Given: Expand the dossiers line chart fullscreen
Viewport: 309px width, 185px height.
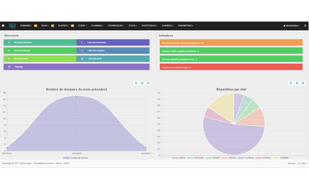Looking at the screenshot, I should pyautogui.click(x=148, y=83).
